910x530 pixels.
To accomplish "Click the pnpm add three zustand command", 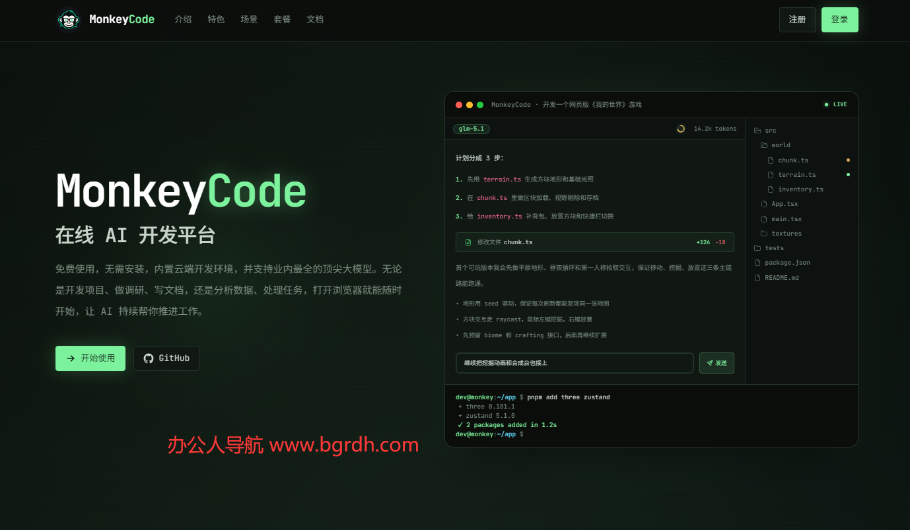I will tap(569, 397).
